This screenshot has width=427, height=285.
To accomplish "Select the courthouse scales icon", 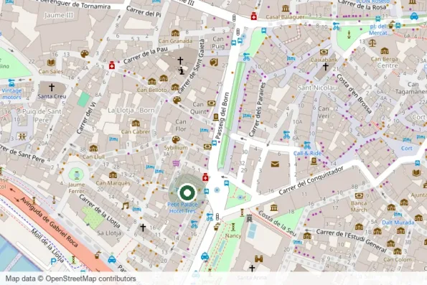I will pos(372,43).
